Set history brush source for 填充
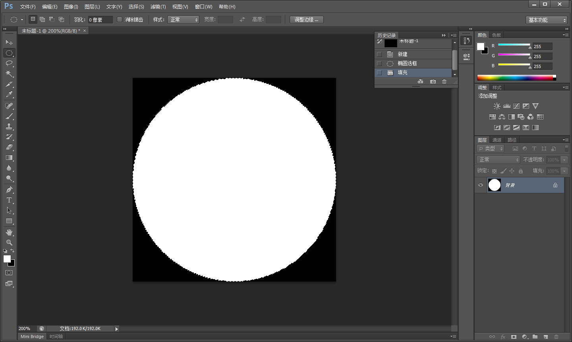The image size is (572, 342). pyautogui.click(x=379, y=73)
